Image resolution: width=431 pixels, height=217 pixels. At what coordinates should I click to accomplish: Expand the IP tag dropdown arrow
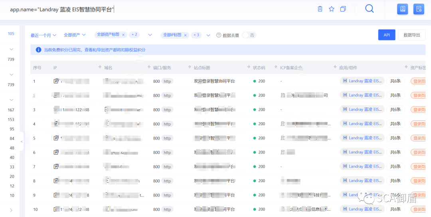tap(208, 35)
